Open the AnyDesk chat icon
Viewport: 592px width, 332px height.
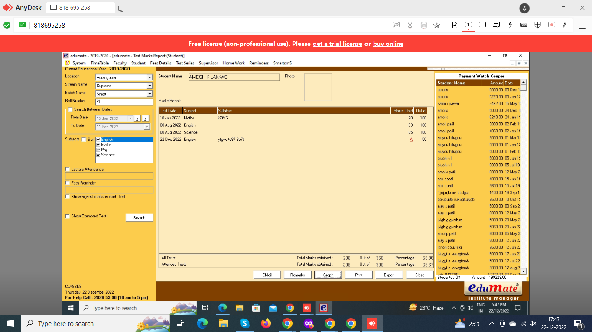tap(496, 25)
